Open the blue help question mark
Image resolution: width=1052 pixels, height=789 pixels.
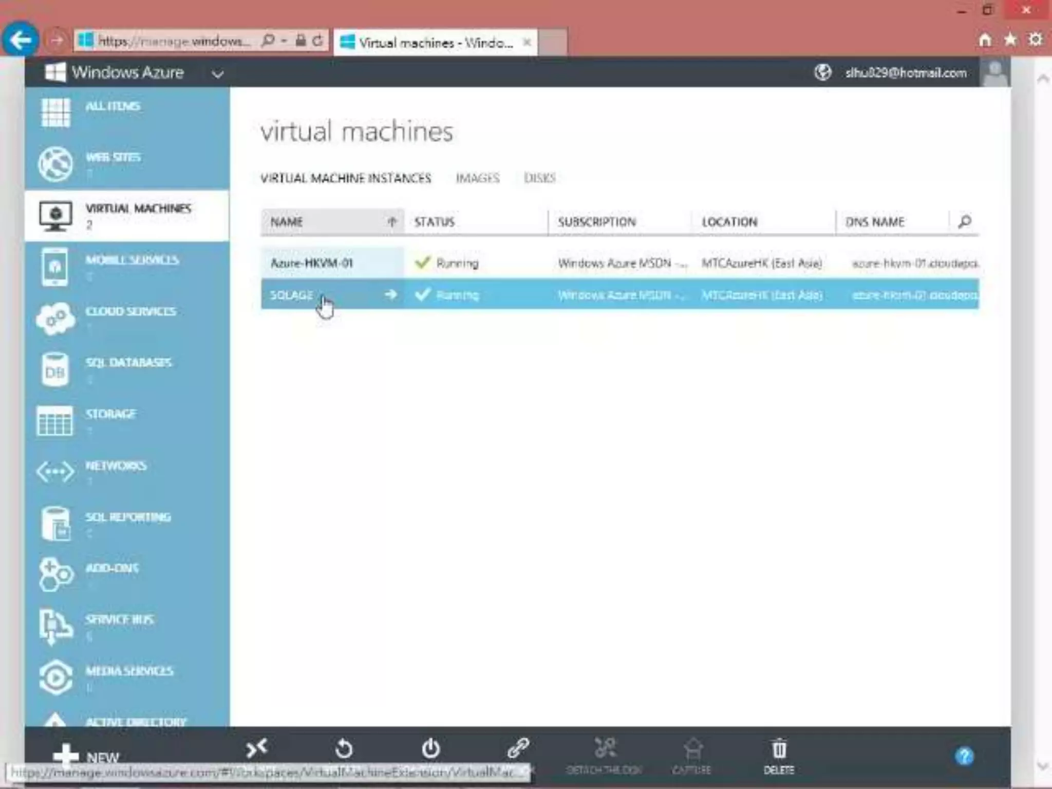coord(964,756)
